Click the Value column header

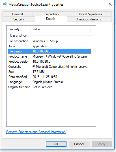(61, 29)
